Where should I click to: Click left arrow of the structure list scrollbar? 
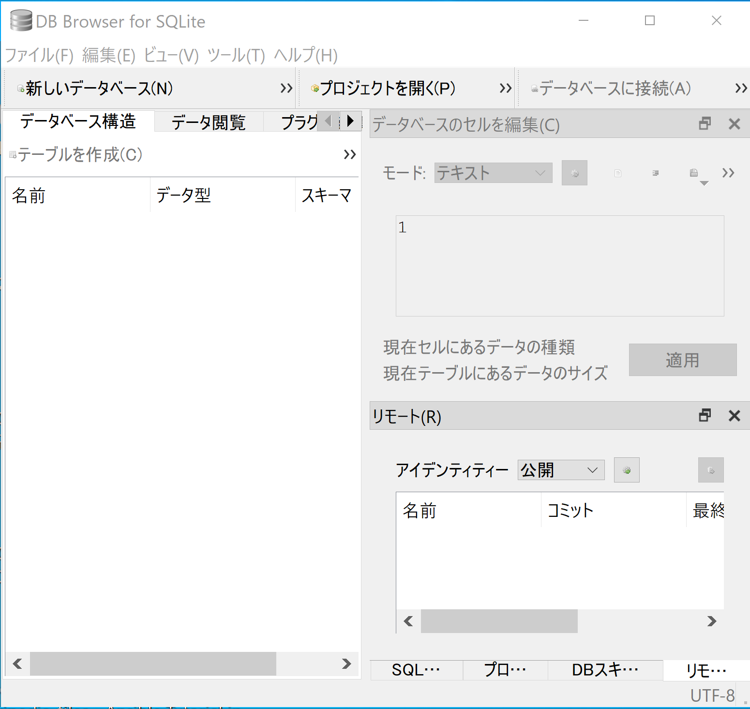pyautogui.click(x=18, y=664)
